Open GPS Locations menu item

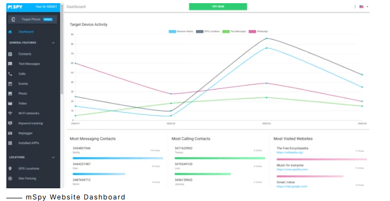point(29,169)
